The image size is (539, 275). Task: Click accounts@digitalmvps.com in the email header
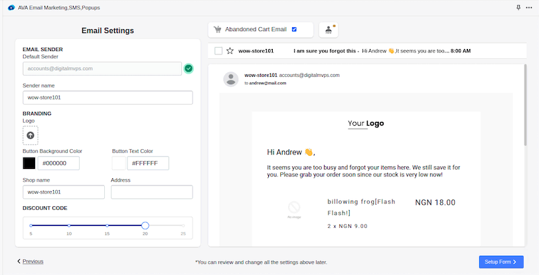(x=309, y=75)
